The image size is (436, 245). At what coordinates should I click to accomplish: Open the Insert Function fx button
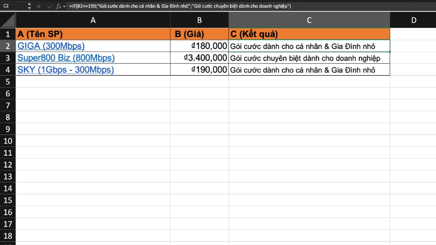pyautogui.click(x=58, y=6)
